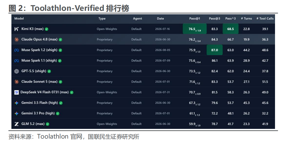The width and height of the screenshot is (283, 148).
Task: Select the GPT-5.5 (xhigh) model name
Action: [x=34, y=71]
